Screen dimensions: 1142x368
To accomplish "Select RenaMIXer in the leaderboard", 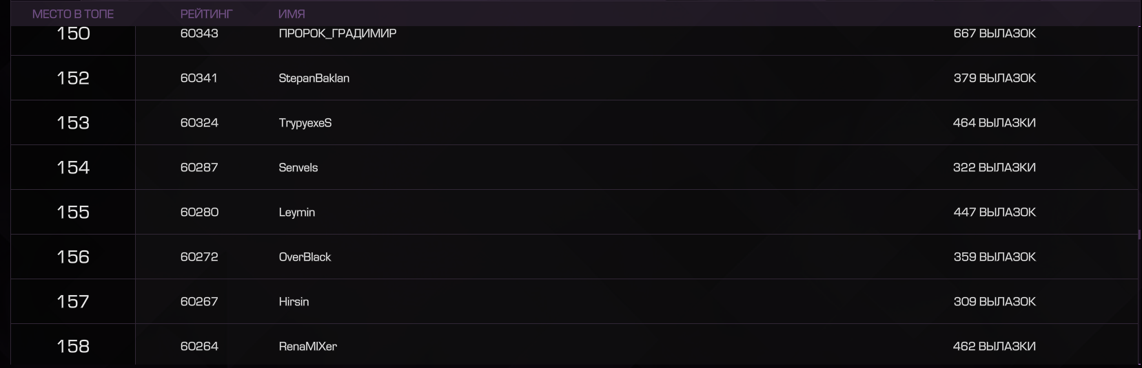I will pyautogui.click(x=307, y=347).
